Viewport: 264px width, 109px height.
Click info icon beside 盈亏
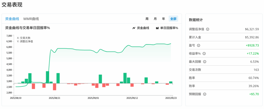tap(199, 46)
